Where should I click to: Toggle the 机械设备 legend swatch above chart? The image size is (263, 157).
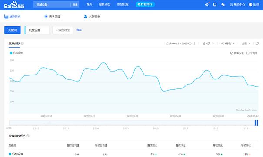click(11, 53)
